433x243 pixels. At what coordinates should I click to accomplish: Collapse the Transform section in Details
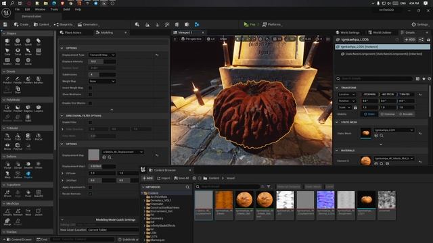(x=337, y=88)
